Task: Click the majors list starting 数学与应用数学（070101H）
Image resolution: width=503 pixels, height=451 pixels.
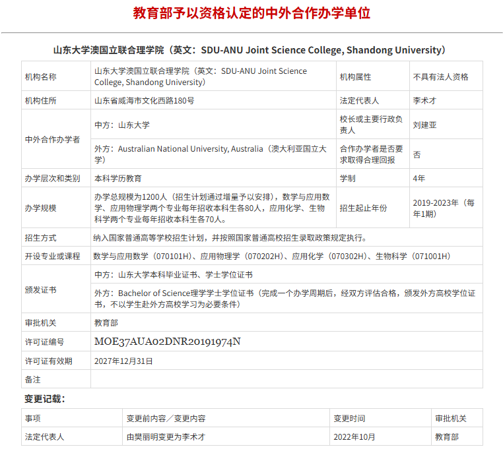Action: coord(272,256)
